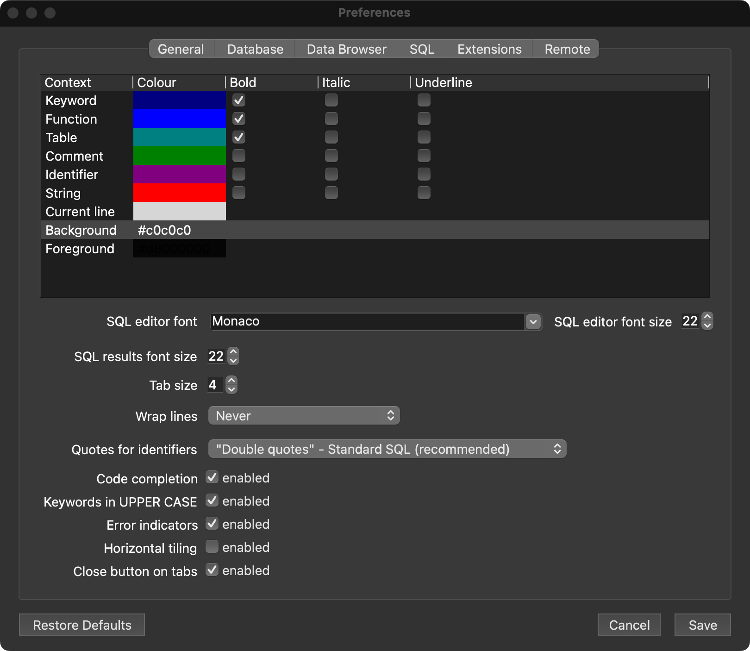Viewport: 750px width, 651px height.
Task: Click the Comment green colour swatch
Action: (180, 156)
